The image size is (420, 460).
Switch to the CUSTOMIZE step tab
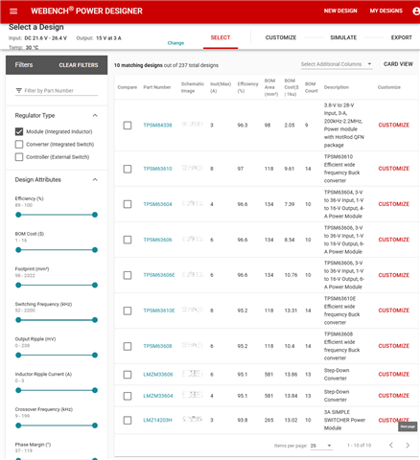pos(281,37)
